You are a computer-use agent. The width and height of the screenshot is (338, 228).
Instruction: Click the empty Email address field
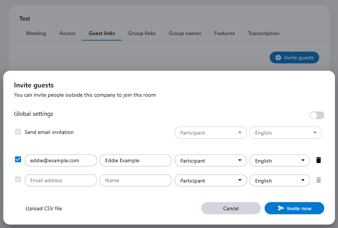(x=61, y=180)
